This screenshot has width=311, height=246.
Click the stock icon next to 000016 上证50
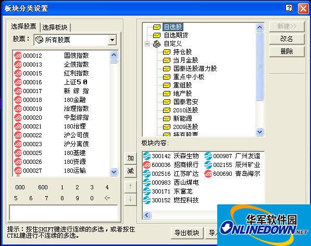click(x=18, y=82)
